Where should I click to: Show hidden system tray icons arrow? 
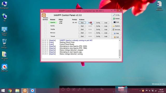point(140,91)
